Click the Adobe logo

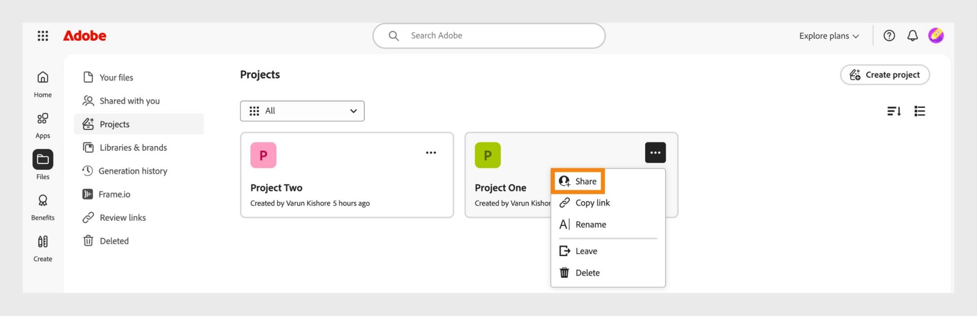(84, 36)
